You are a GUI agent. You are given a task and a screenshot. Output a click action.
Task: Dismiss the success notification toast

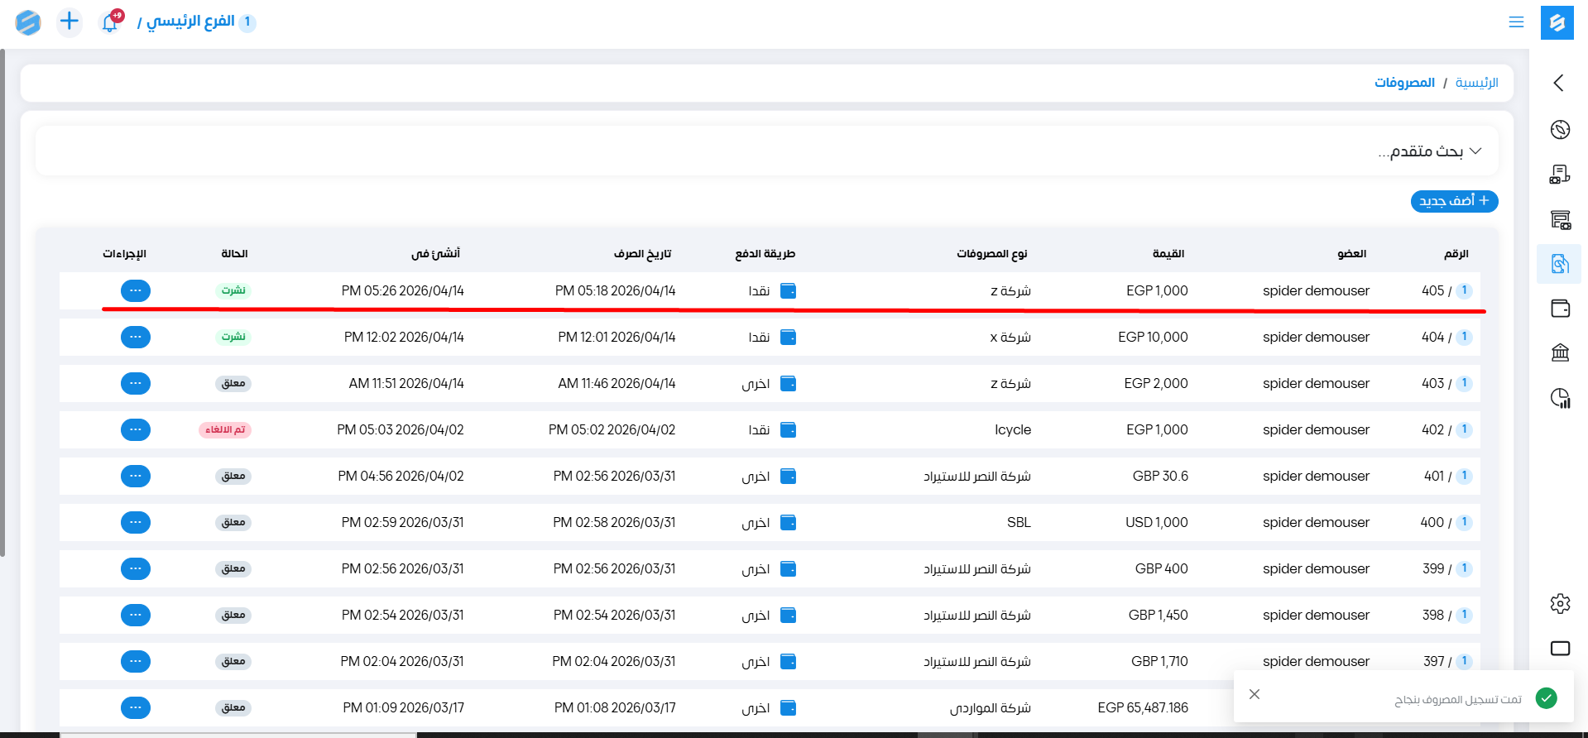click(1255, 694)
